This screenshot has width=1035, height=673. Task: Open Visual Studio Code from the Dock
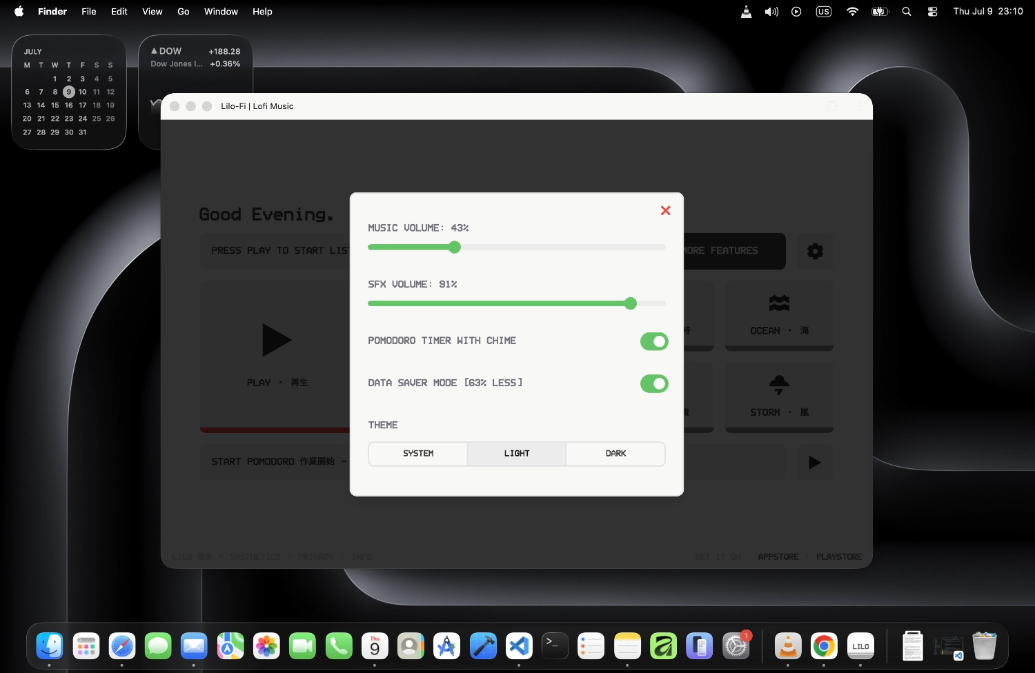[x=519, y=646]
